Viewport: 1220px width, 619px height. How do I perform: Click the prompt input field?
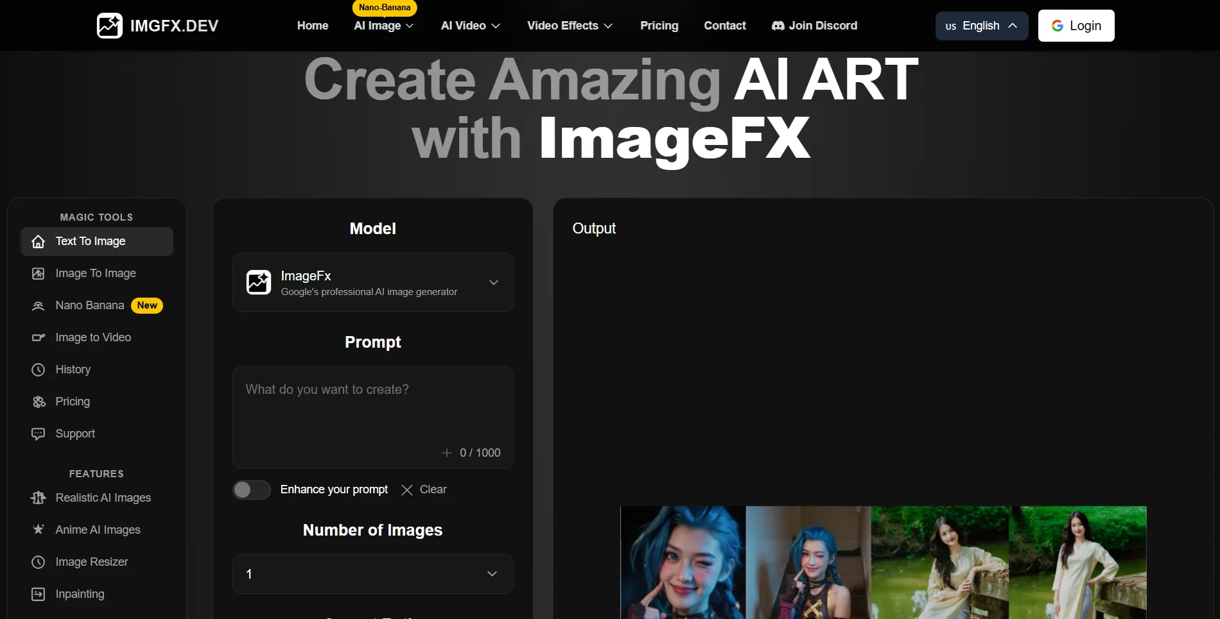372,411
